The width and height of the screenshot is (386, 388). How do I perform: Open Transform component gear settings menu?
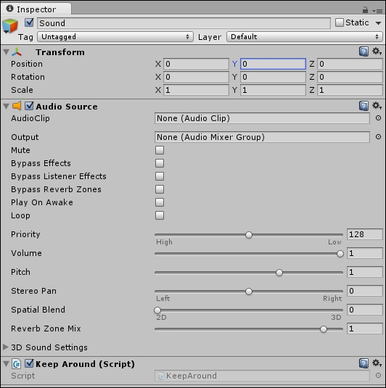tap(377, 51)
